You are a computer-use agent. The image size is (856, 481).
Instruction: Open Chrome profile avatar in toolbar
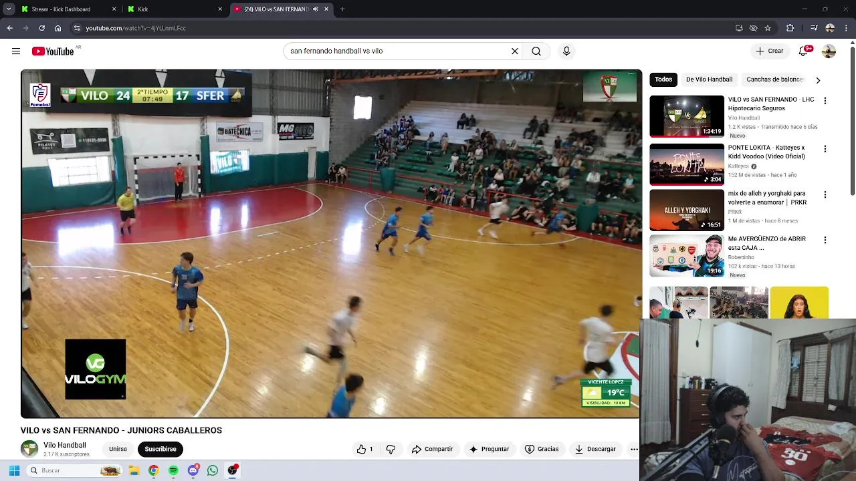[x=830, y=28]
